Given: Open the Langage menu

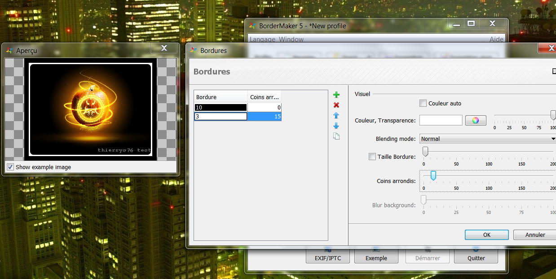Looking at the screenshot, I should [262, 39].
